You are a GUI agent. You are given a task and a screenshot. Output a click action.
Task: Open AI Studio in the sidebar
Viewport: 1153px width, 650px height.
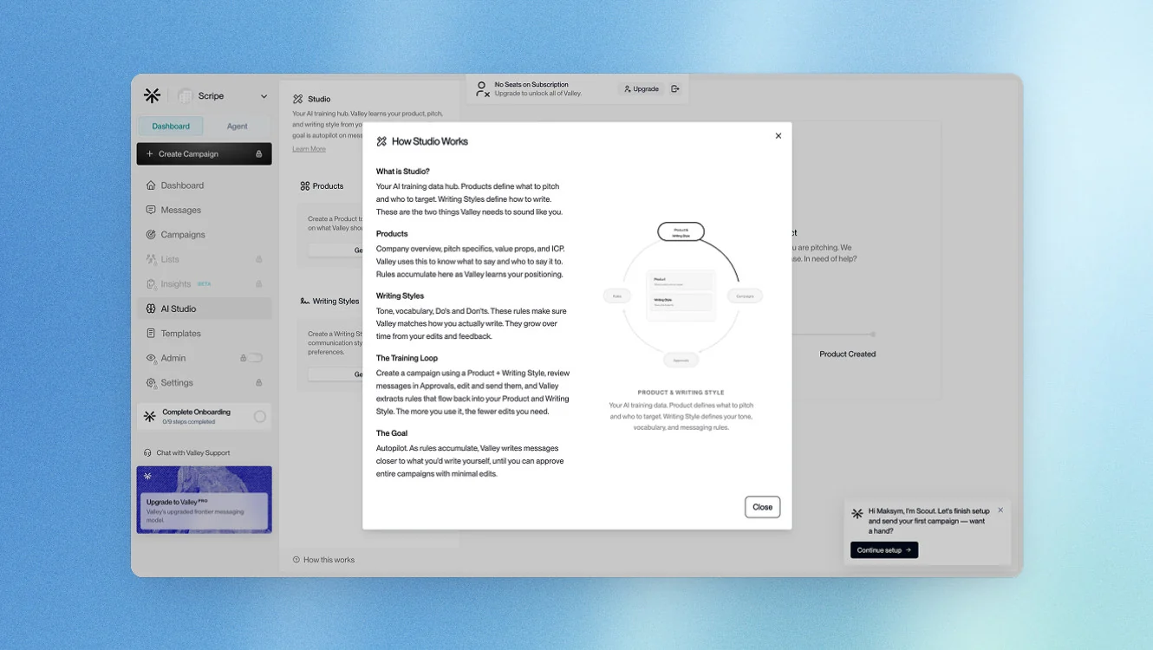pyautogui.click(x=204, y=309)
